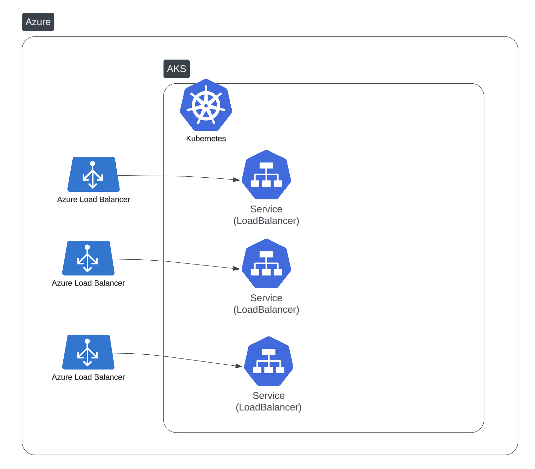Screen dimensions: 535x469
Task: Click the middle Service (LoadBalancer) hexagon icon
Action: point(266,264)
